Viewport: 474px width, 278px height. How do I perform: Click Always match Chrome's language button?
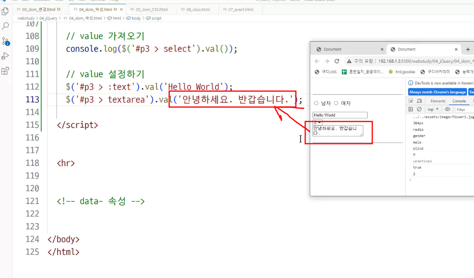[x=437, y=92]
